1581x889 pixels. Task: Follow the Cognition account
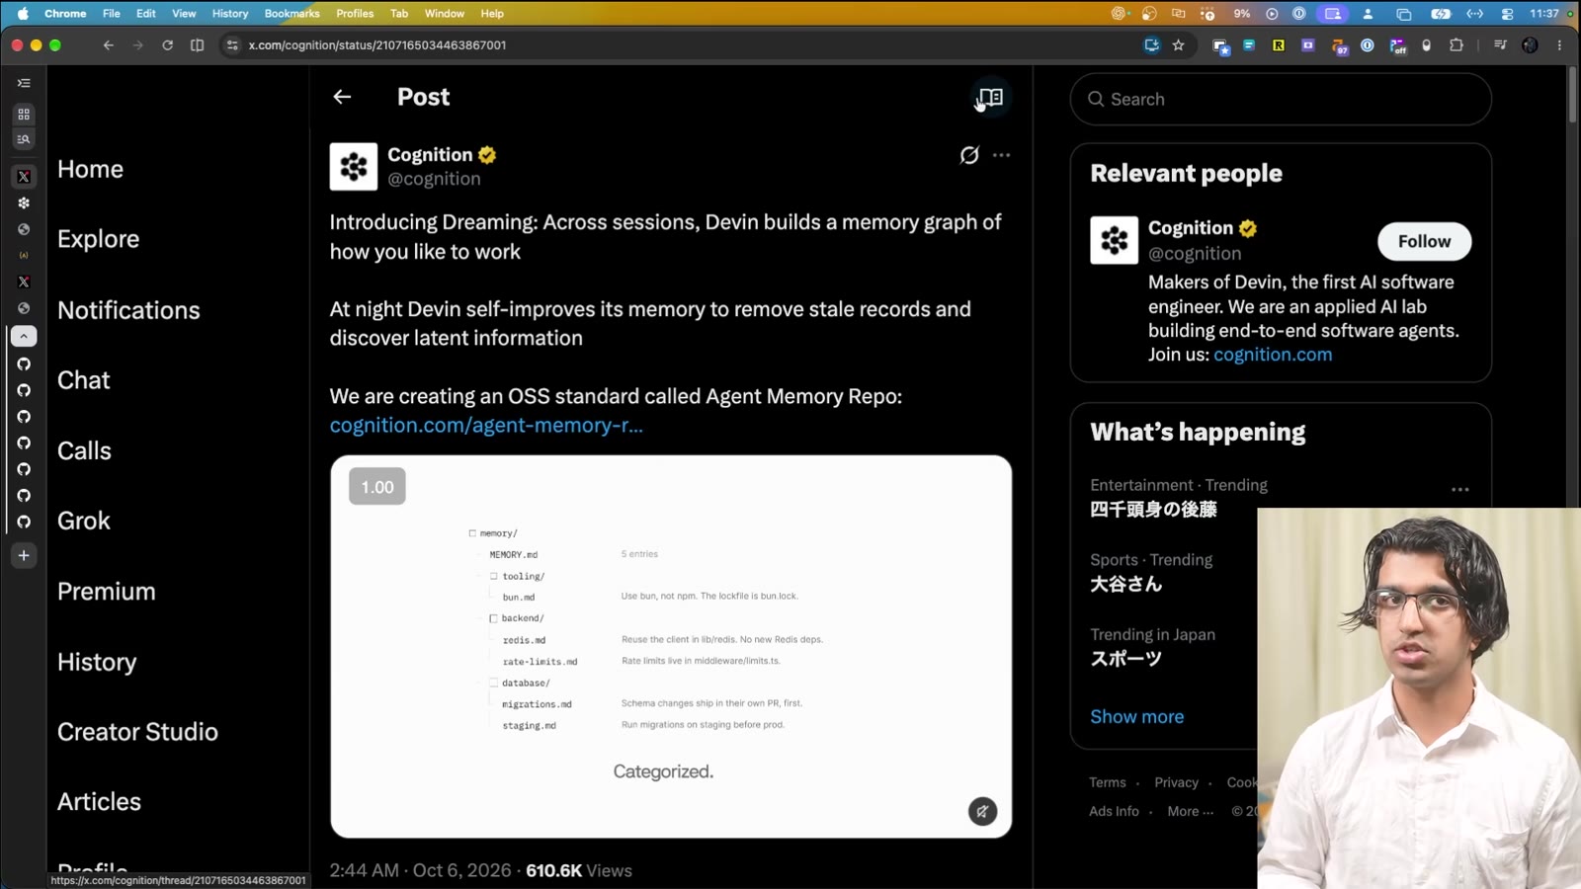click(1424, 242)
